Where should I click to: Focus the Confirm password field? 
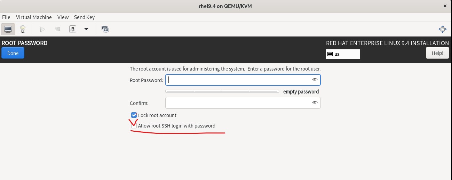pos(243,103)
